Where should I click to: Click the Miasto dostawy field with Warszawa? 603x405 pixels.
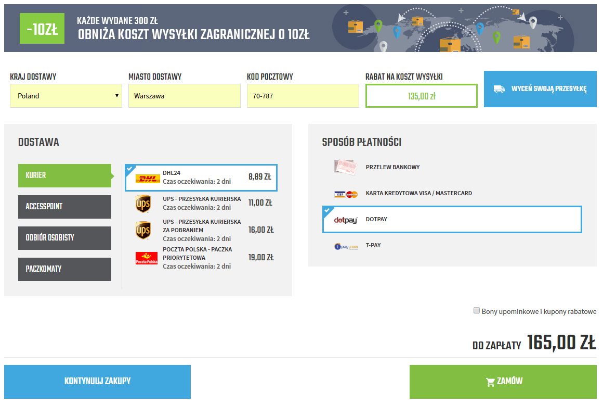(185, 96)
